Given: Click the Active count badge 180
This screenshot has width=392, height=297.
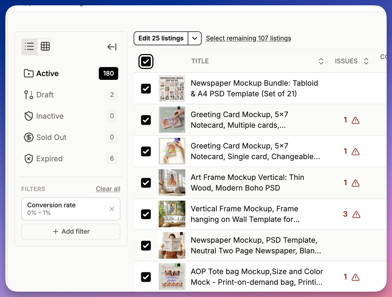Looking at the screenshot, I should [108, 73].
